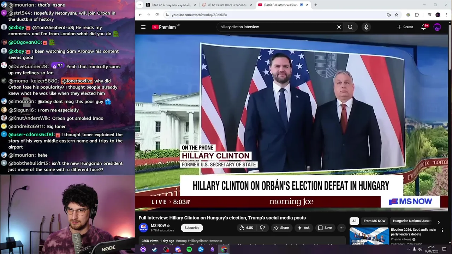452x254 pixels.
Task: Open YouTube account avatar menu
Action: tap(437, 27)
